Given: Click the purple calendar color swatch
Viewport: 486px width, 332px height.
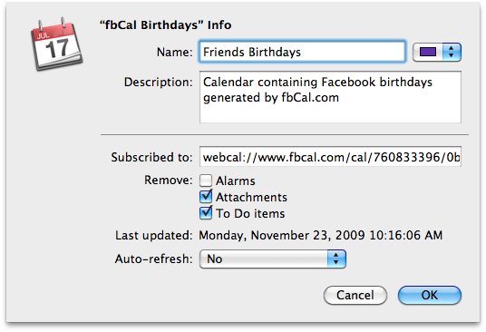Looking at the screenshot, I should click(x=428, y=52).
